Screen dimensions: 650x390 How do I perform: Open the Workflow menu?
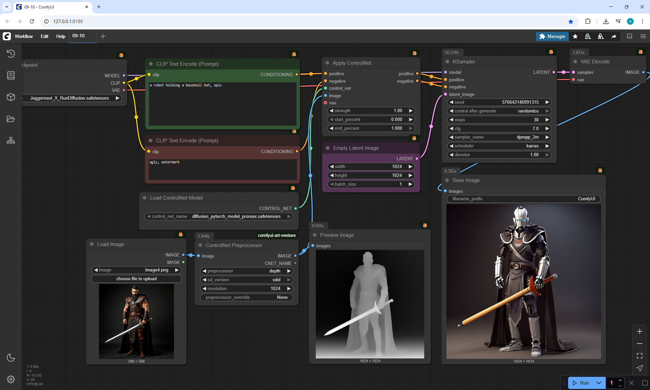coord(24,36)
